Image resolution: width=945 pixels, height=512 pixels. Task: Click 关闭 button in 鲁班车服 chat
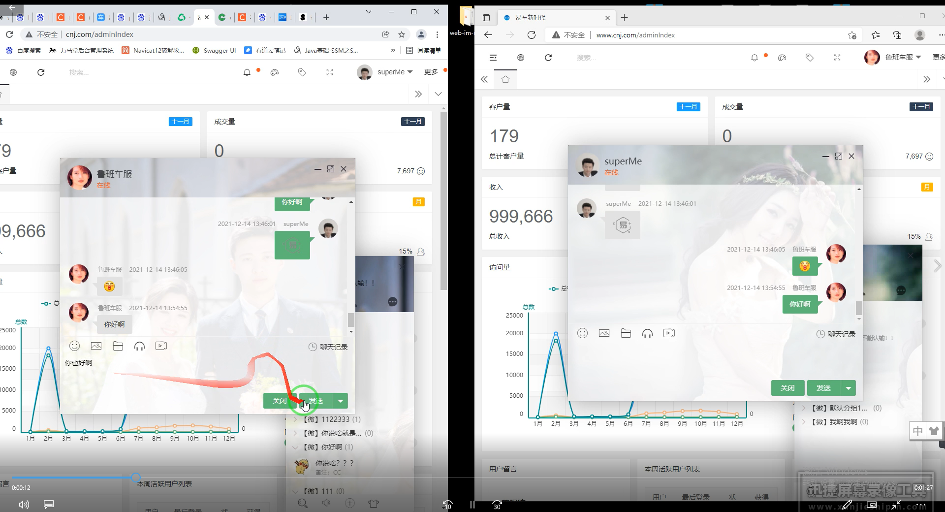pos(280,401)
